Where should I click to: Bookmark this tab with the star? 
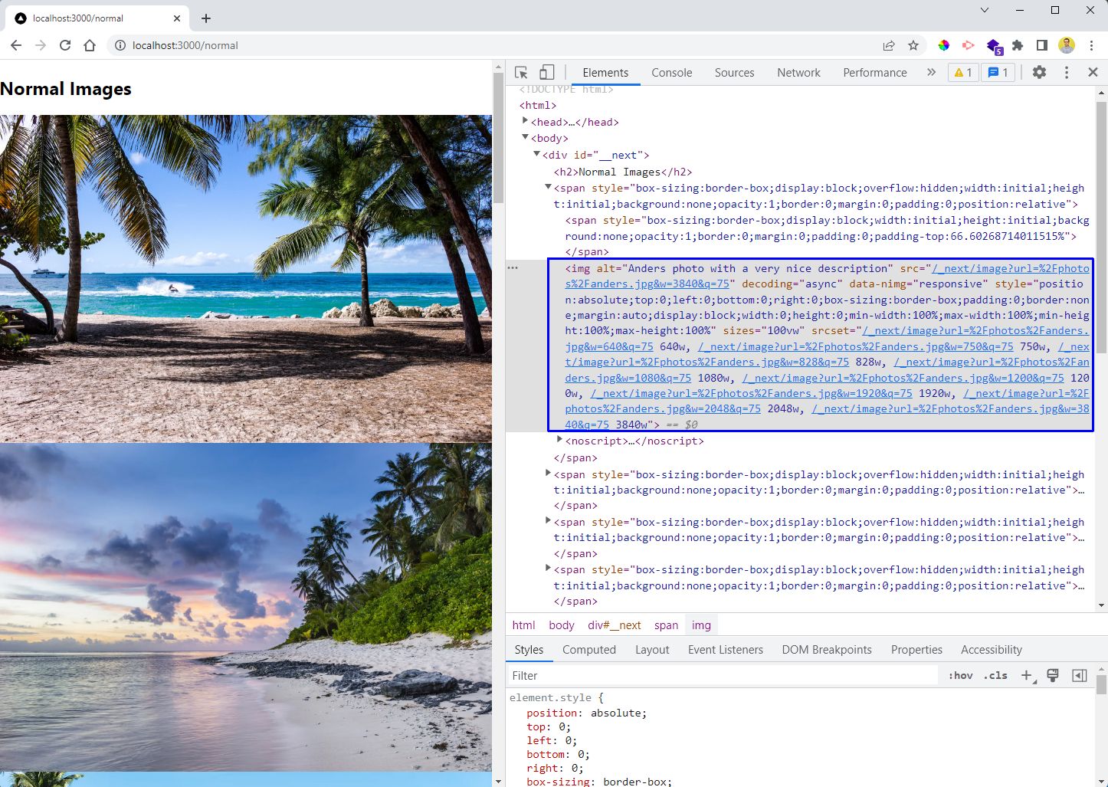[x=913, y=45]
